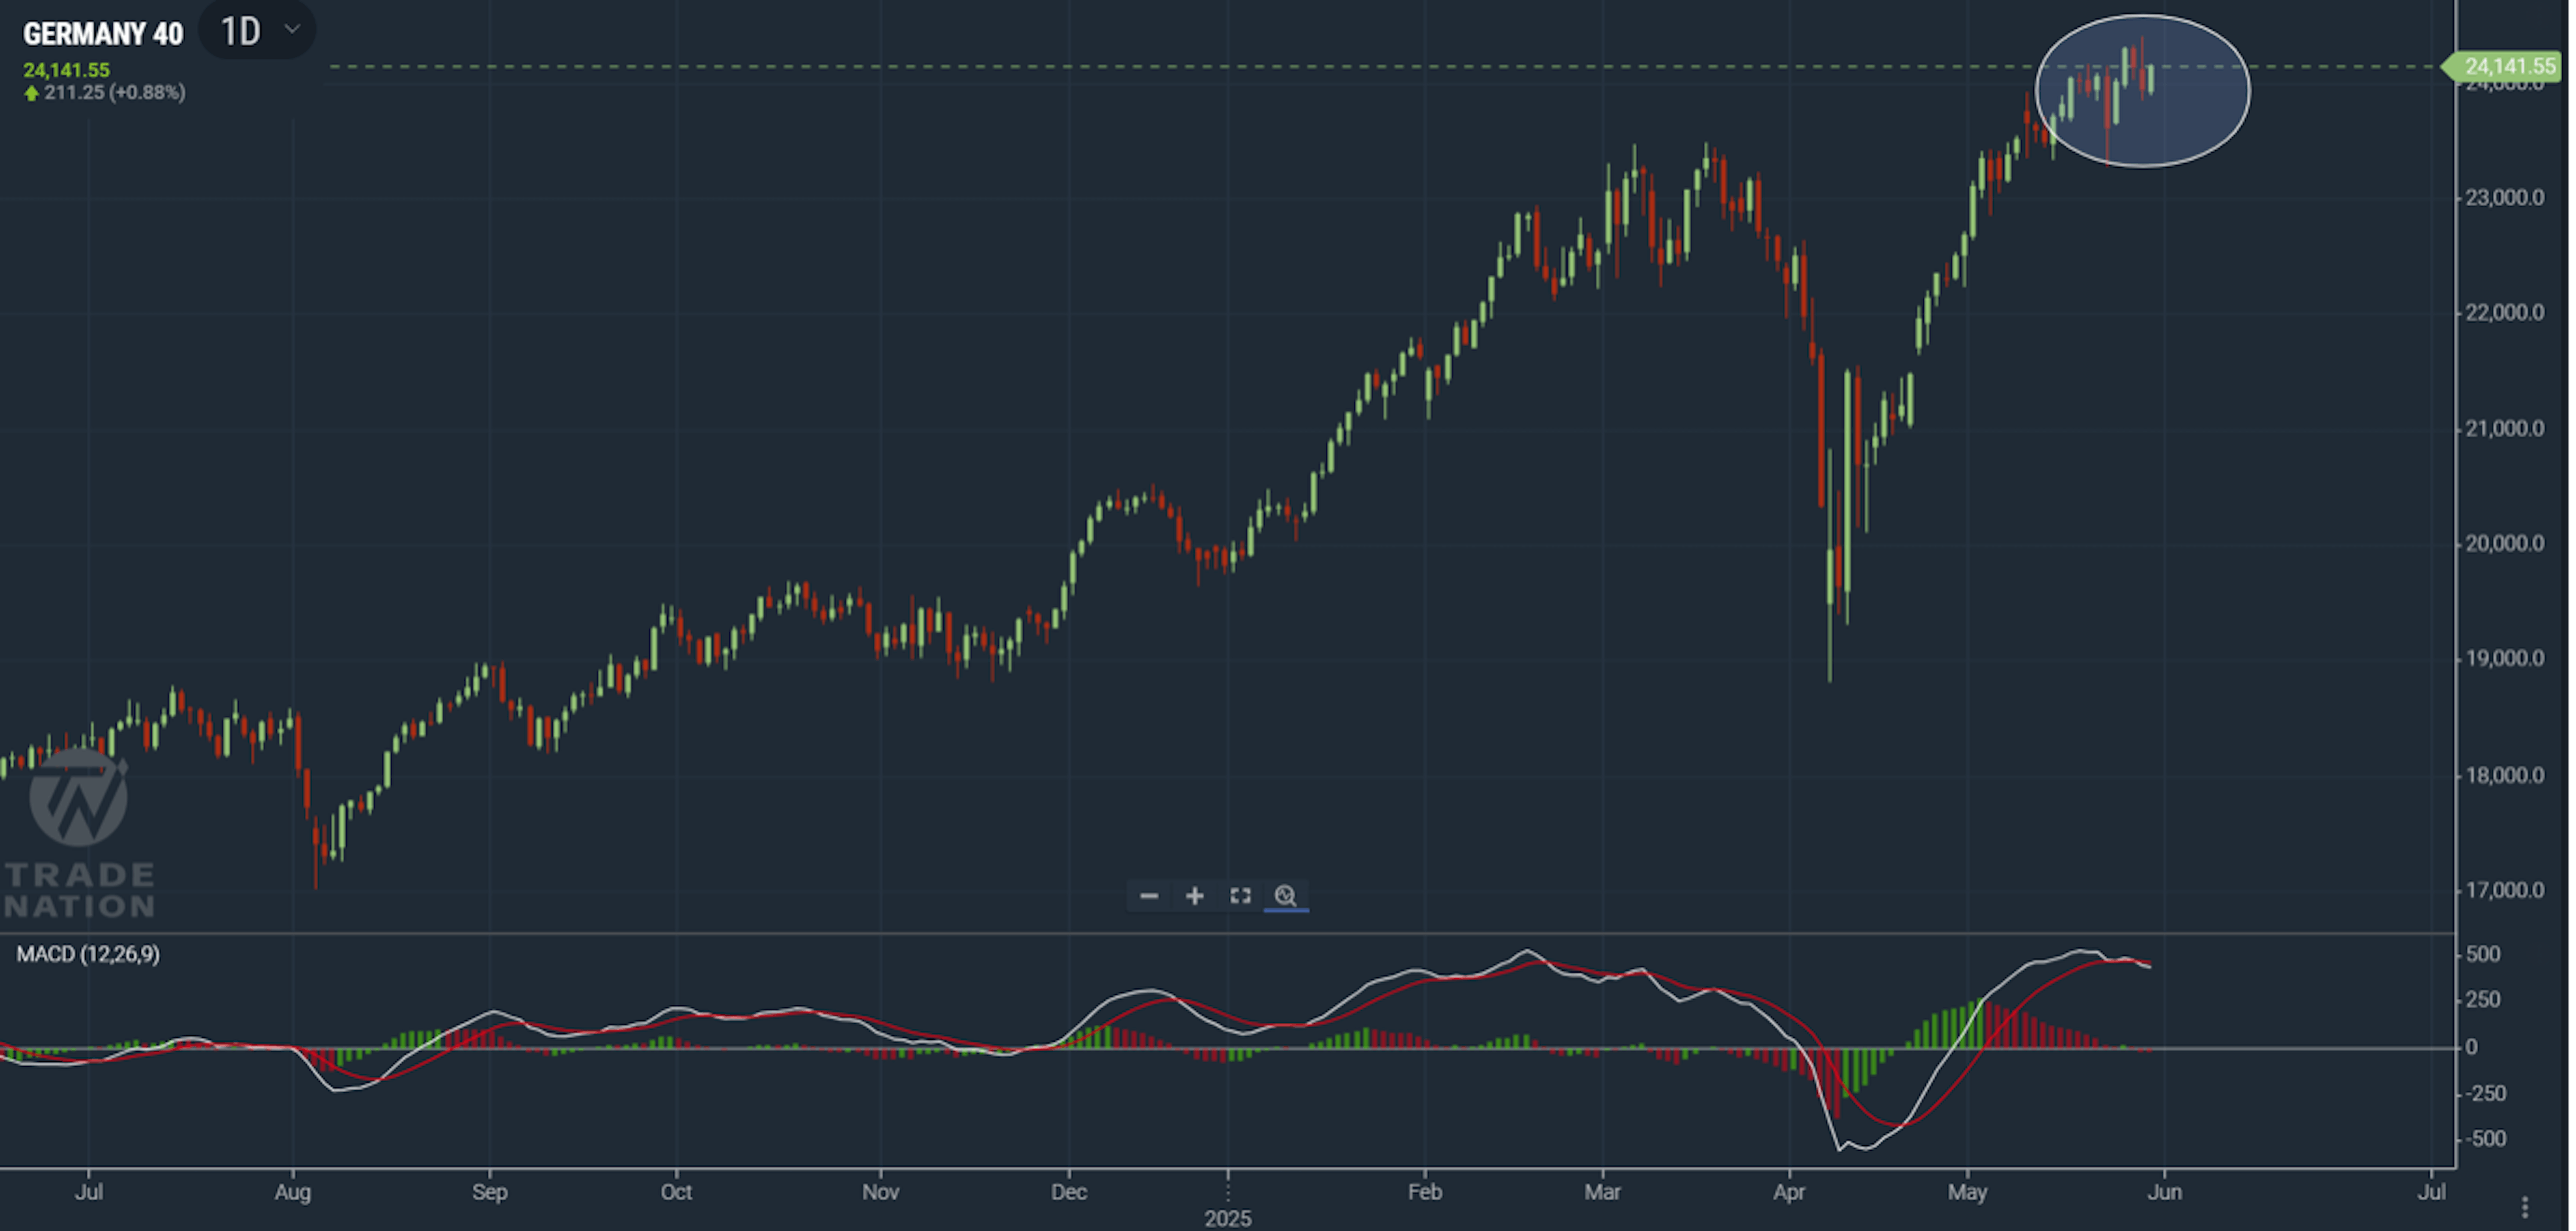Click the Nov label on the time axis

[x=881, y=1192]
